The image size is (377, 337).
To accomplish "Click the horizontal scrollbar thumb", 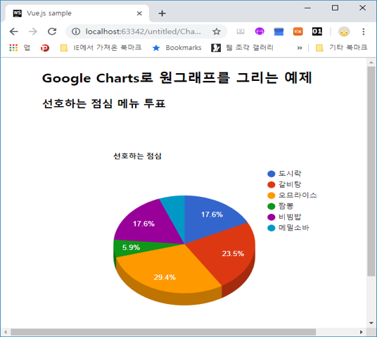I will tap(163, 332).
